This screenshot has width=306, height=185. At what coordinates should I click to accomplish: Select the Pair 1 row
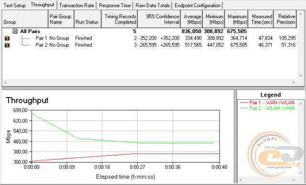pos(150,38)
